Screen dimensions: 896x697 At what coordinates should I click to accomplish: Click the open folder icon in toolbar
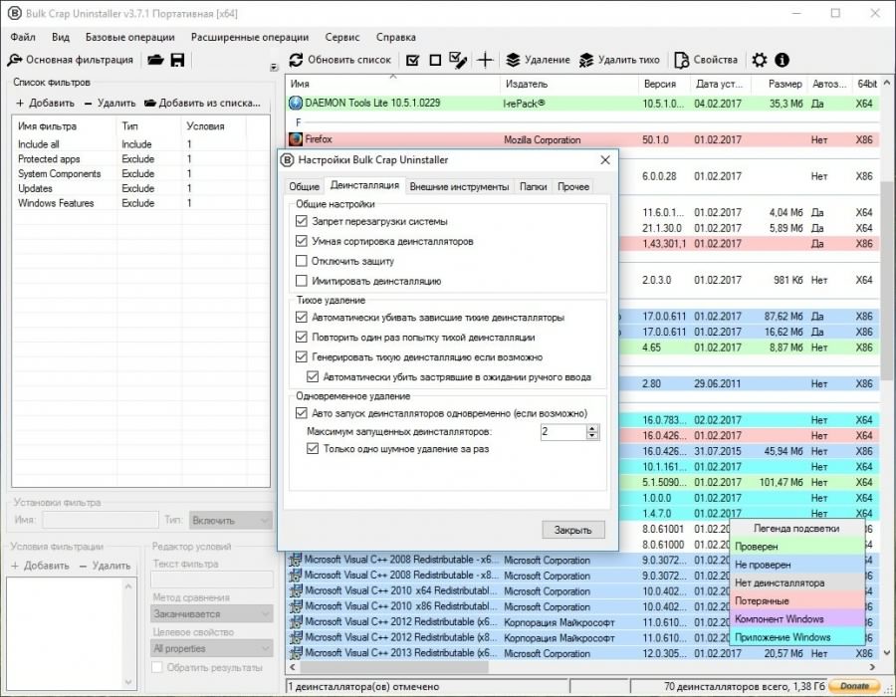coord(156,60)
